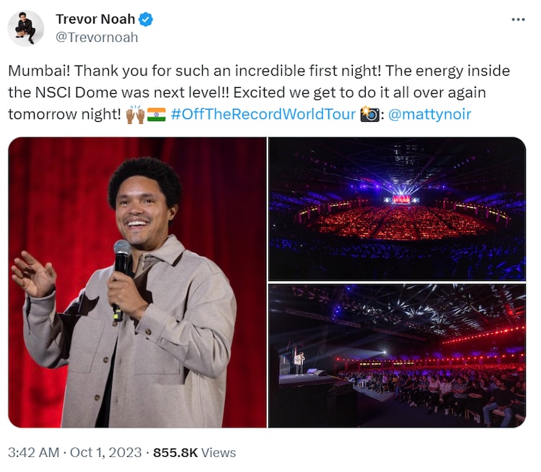Open the photo of Trevor holding microphone
Screen dimensions: 541x472
pyautogui.click(x=137, y=282)
